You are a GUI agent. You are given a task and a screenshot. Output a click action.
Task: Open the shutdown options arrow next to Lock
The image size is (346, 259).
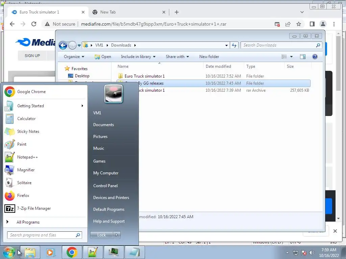(x=117, y=235)
